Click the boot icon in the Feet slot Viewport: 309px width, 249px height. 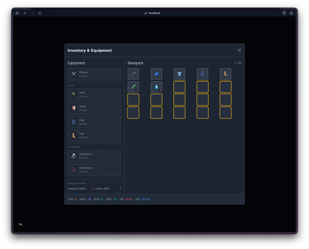point(73,136)
